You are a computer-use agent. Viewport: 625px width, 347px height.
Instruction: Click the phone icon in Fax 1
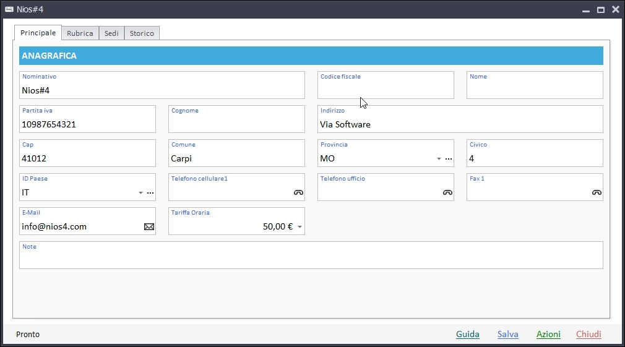[x=597, y=193]
